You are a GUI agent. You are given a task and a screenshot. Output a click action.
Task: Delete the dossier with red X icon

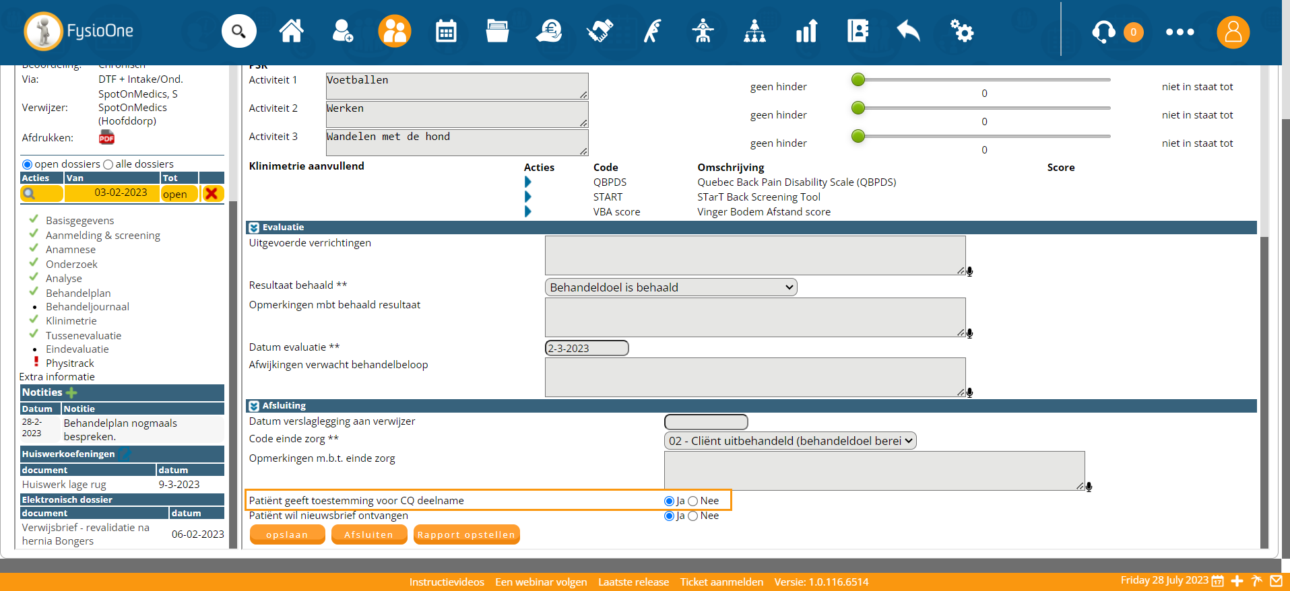212,194
